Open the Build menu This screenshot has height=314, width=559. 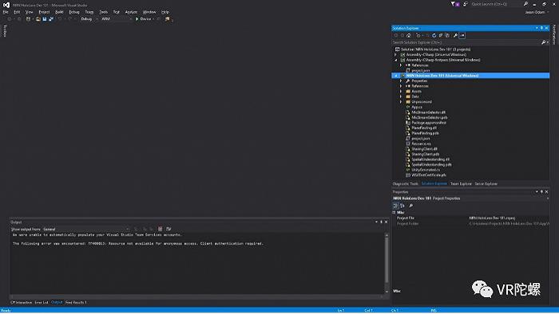click(59, 12)
